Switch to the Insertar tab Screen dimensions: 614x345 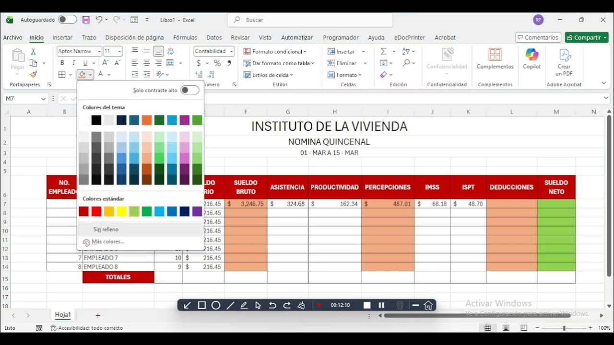point(62,37)
